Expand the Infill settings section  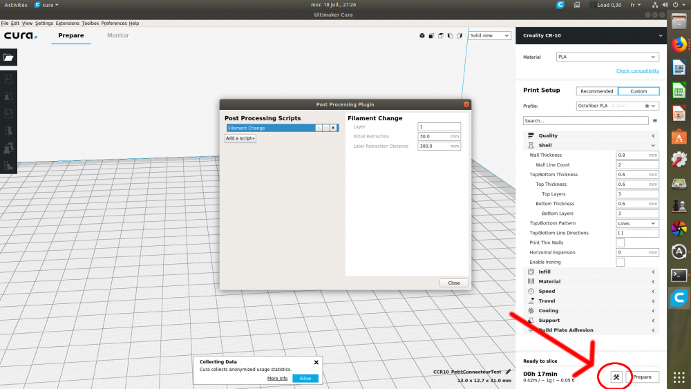pyautogui.click(x=591, y=272)
